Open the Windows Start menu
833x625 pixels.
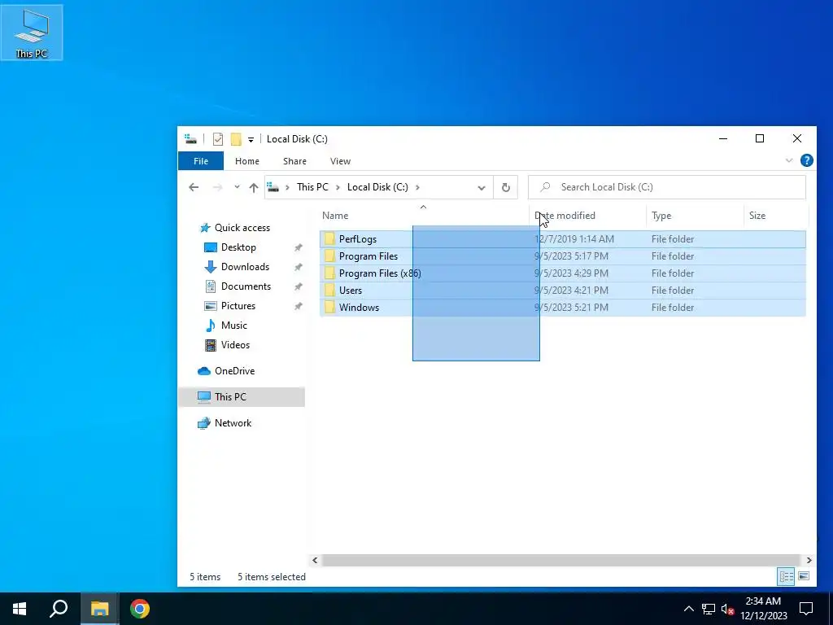pos(20,609)
